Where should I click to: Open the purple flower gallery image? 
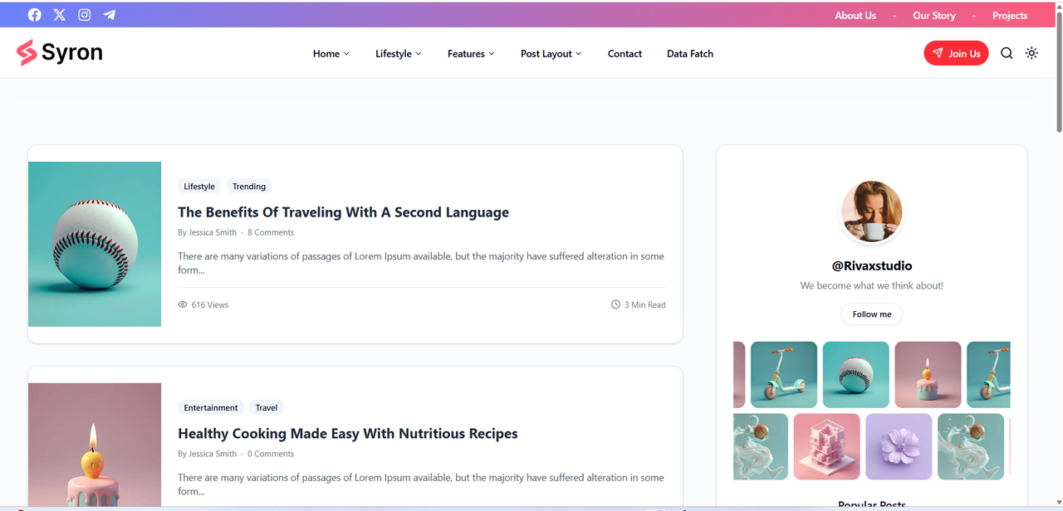[x=899, y=447]
